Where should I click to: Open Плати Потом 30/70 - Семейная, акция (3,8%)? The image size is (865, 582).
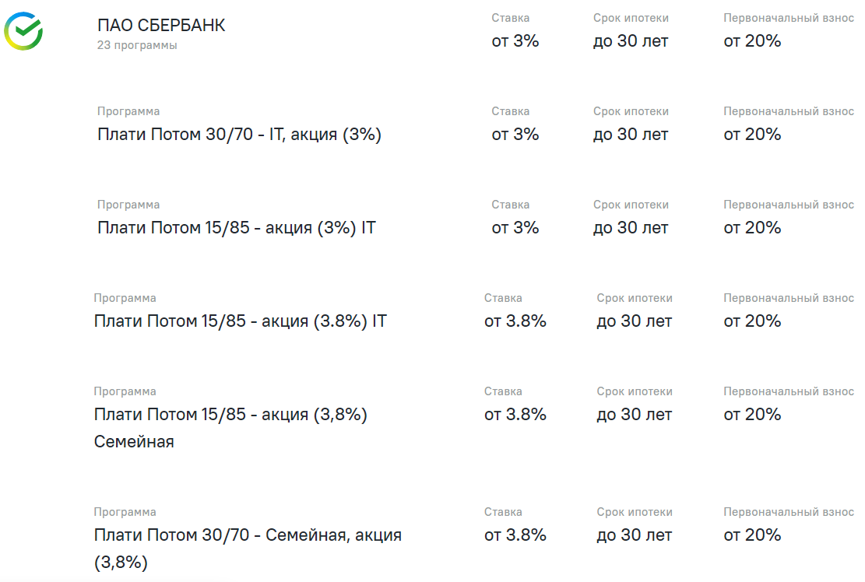(x=248, y=549)
